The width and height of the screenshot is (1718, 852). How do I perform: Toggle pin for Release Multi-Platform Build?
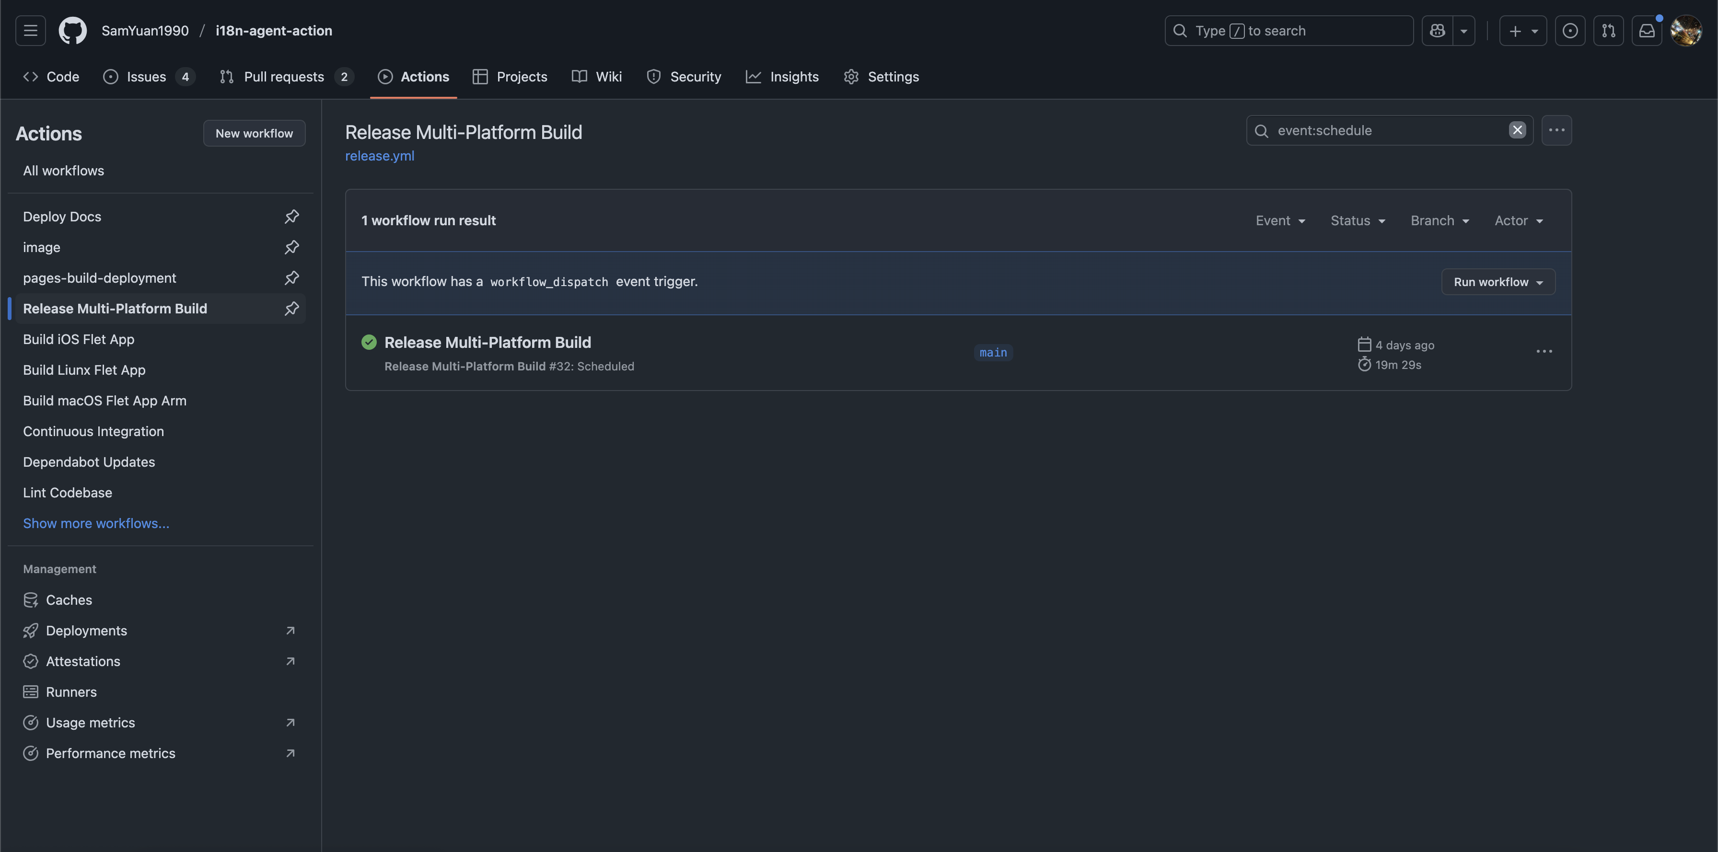click(x=291, y=309)
